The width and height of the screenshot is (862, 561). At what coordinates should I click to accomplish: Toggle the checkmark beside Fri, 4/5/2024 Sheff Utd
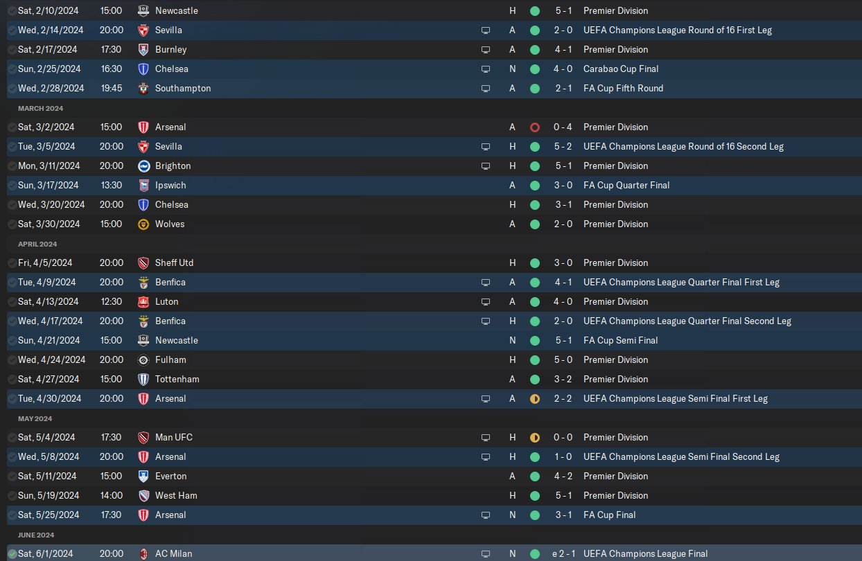(x=12, y=262)
